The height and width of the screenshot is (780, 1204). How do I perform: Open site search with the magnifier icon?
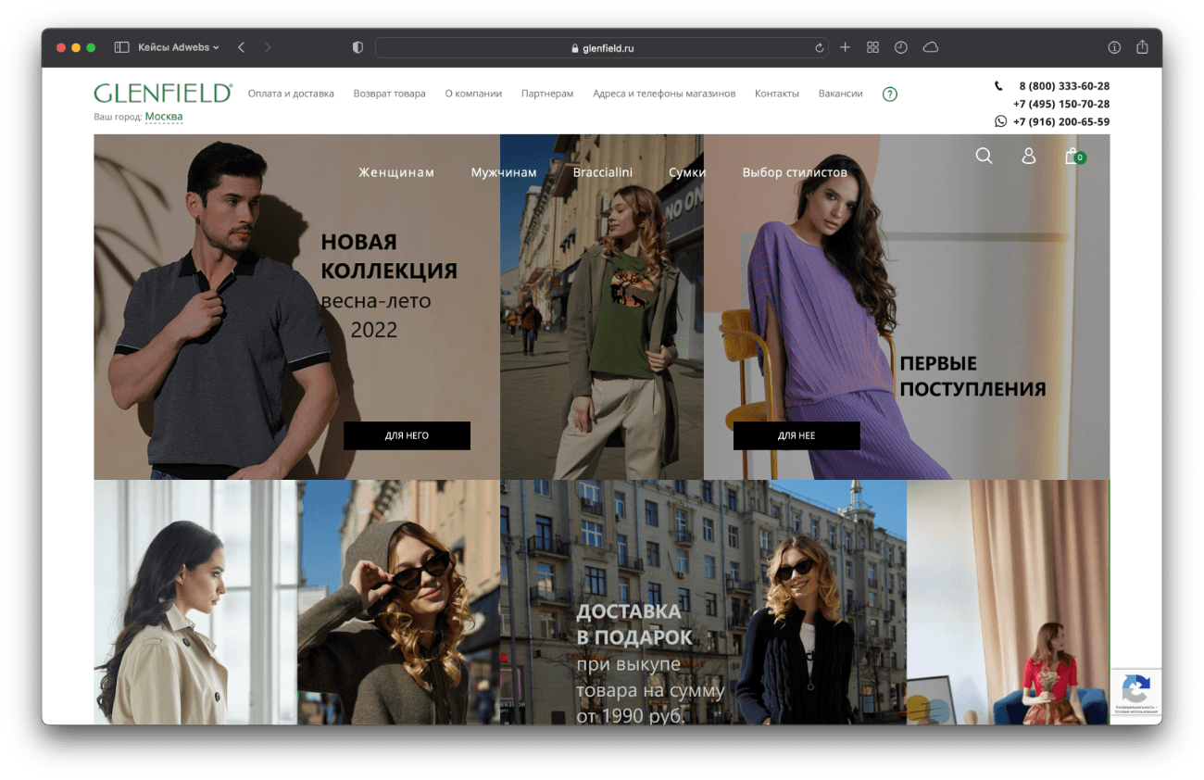tap(984, 157)
